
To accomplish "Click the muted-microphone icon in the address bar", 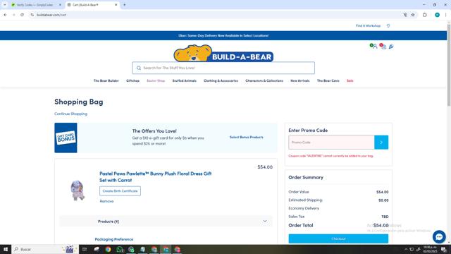I will coord(405,15).
